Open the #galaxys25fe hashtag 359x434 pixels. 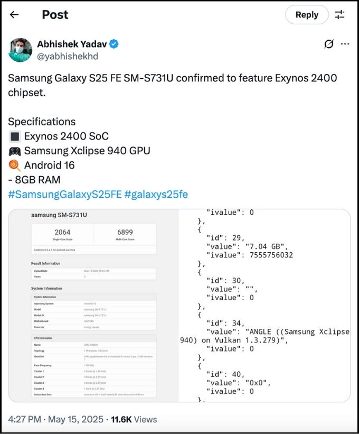[156, 195]
